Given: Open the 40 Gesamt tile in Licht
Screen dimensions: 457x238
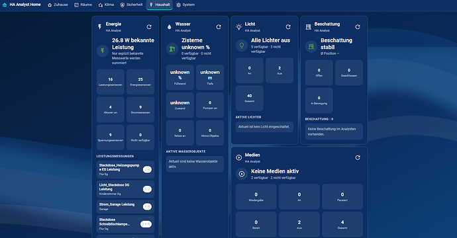Looking at the screenshot, I should click(250, 98).
